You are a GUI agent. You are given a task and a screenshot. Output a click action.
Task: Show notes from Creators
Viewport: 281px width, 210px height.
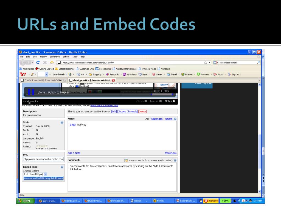coord(157,119)
